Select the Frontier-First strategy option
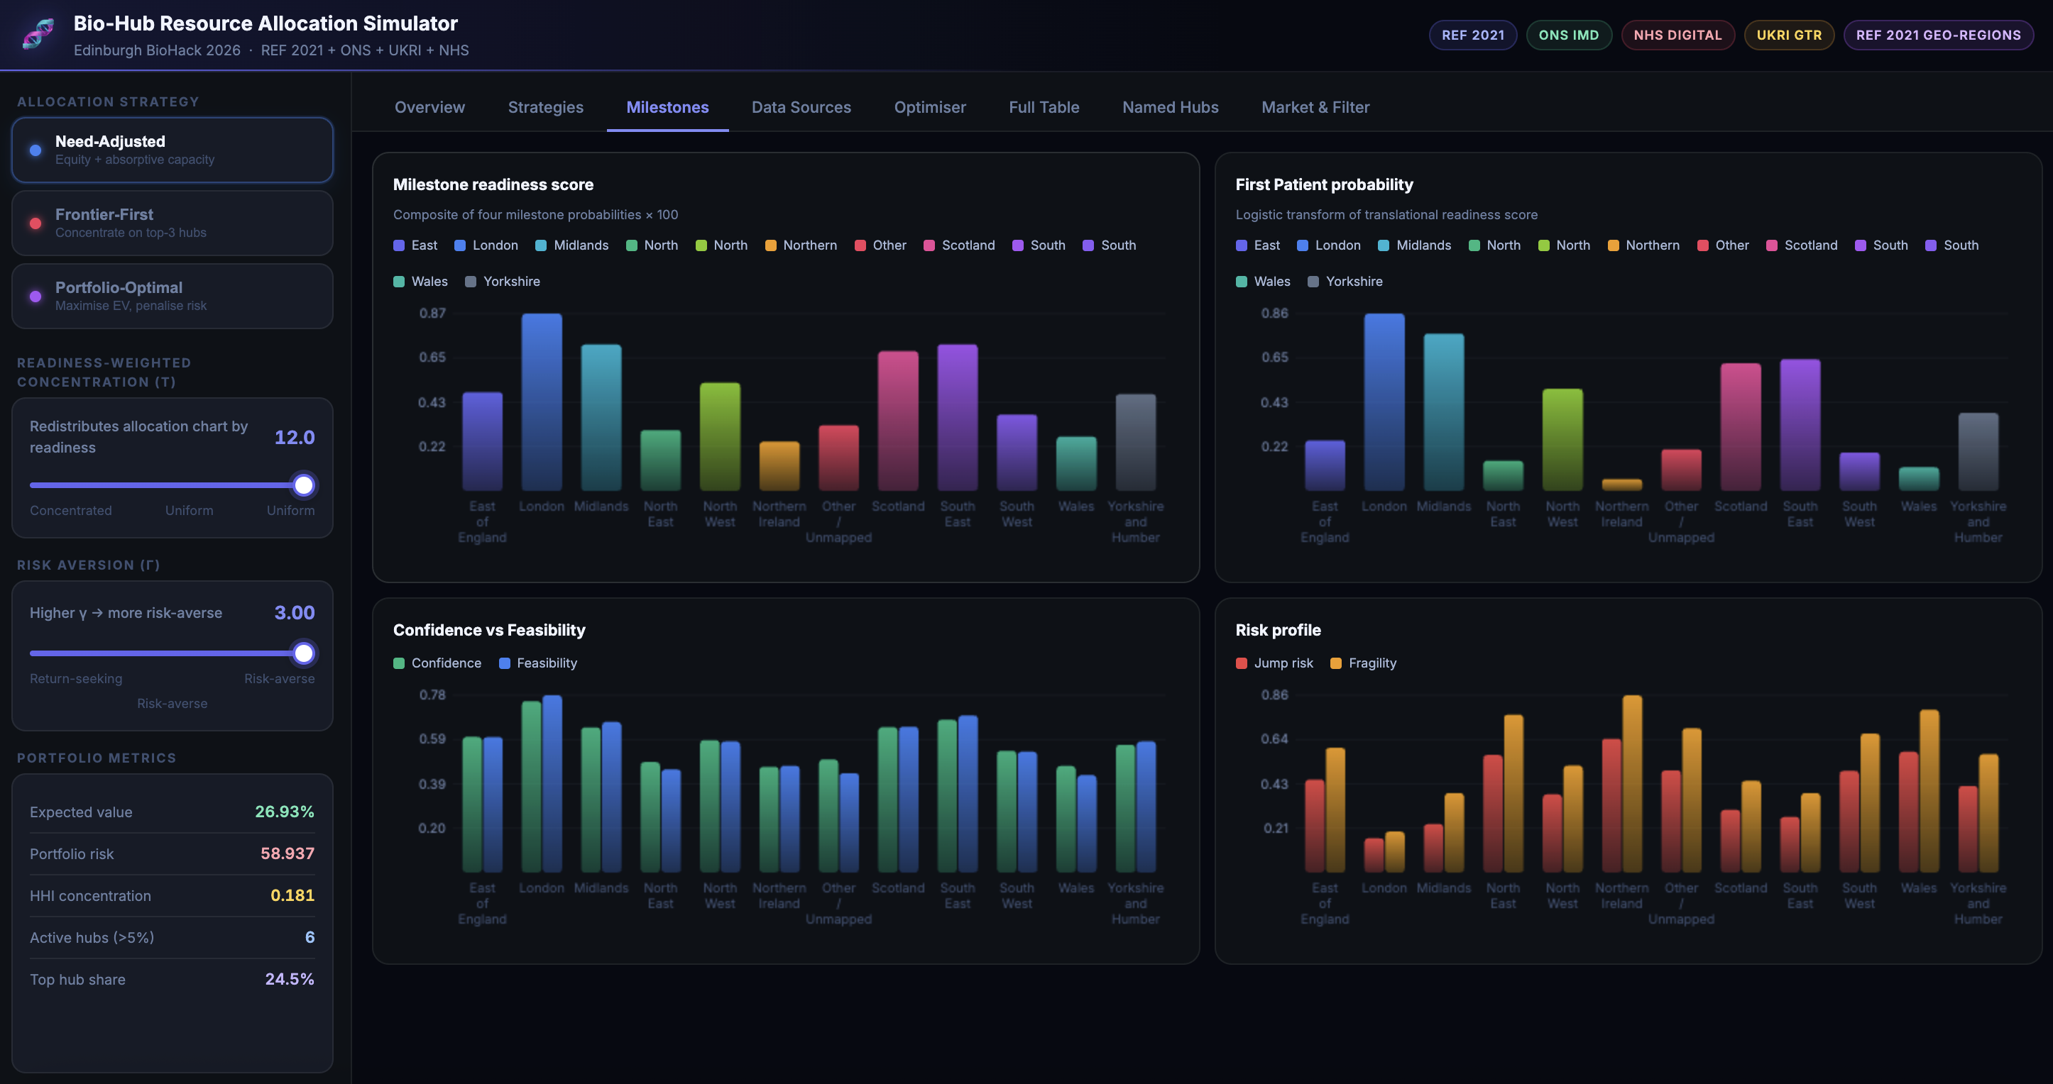Viewport: 2053px width, 1084px height. [172, 223]
